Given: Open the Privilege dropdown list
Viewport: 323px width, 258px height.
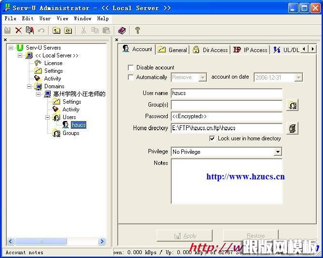Looking at the screenshot, I should pyautogui.click(x=278, y=152).
